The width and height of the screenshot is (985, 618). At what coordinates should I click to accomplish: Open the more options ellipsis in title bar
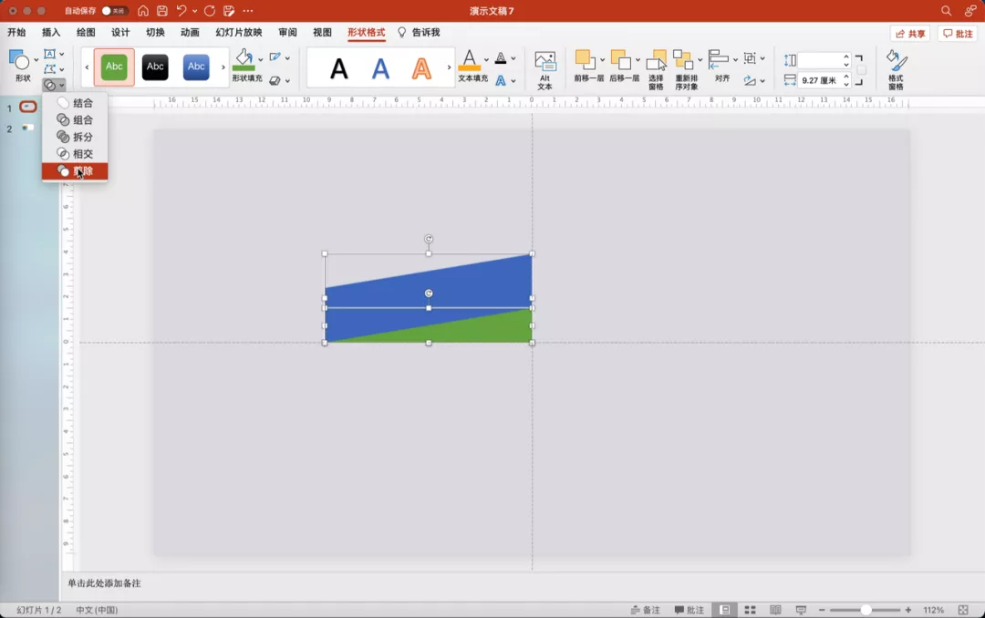coord(248,11)
